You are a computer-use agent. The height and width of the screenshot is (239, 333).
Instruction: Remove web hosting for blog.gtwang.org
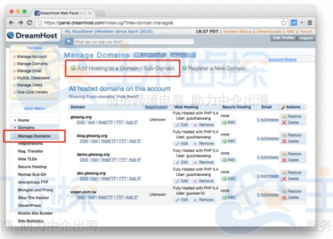[x=203, y=144]
